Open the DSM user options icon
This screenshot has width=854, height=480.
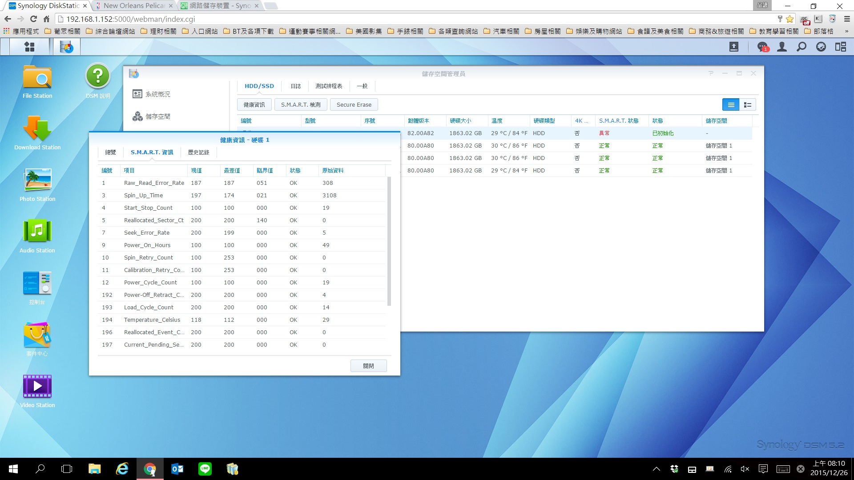782,47
